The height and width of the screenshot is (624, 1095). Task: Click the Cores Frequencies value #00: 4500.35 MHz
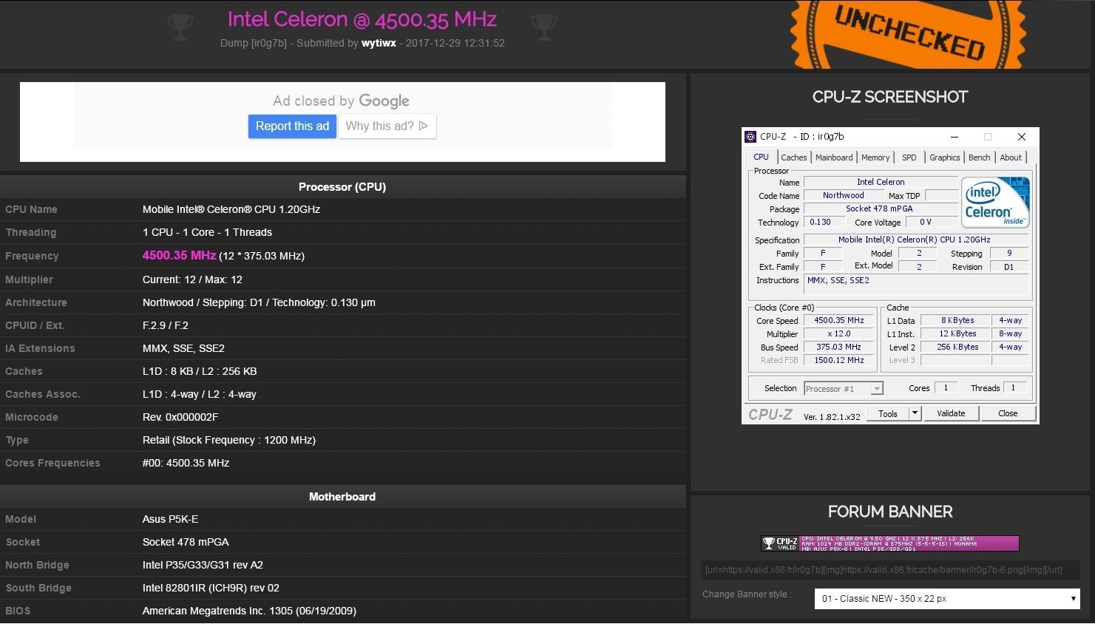point(186,463)
